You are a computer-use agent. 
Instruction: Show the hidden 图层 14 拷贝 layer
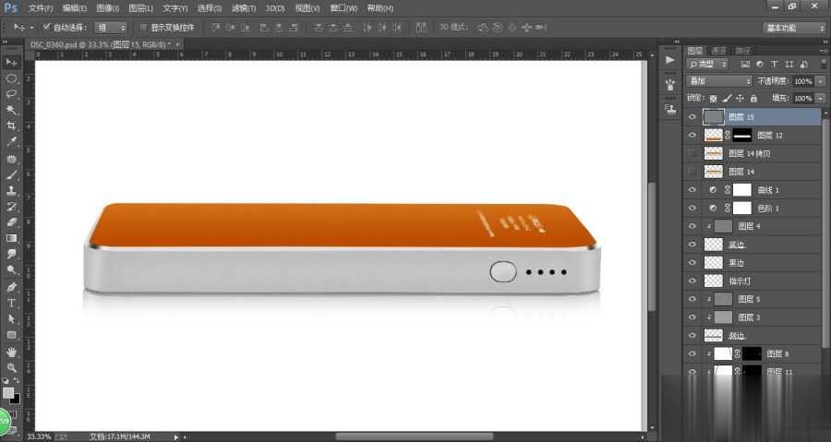[692, 153]
